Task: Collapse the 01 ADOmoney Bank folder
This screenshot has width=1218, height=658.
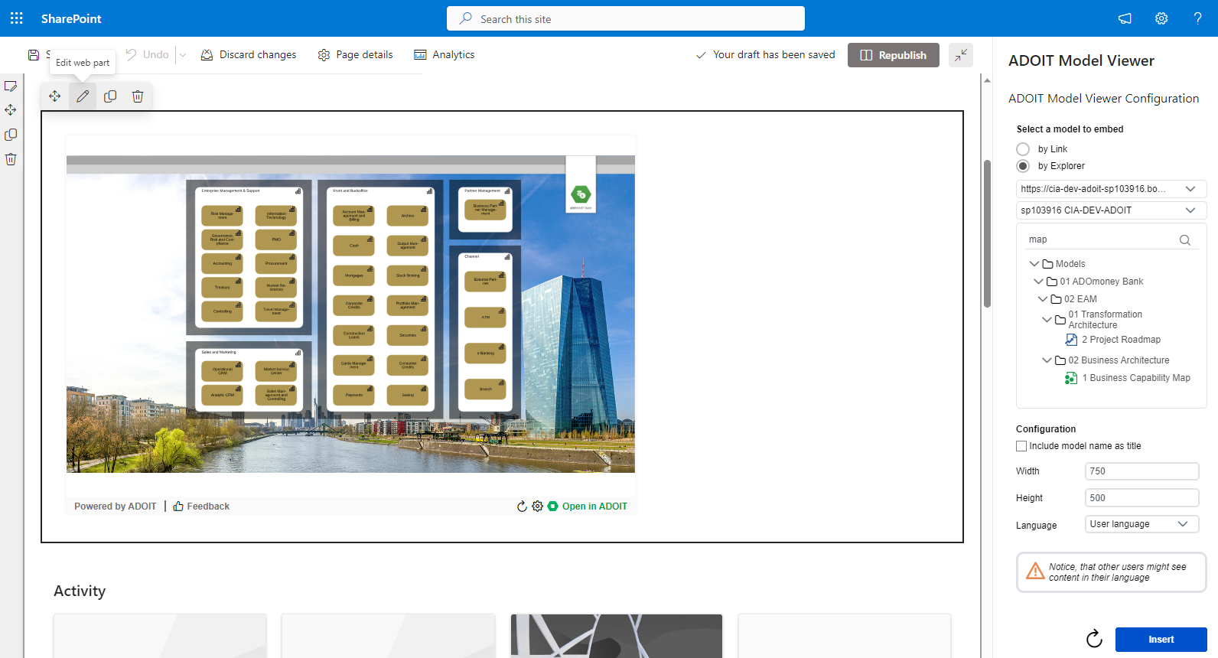Action: pos(1038,282)
